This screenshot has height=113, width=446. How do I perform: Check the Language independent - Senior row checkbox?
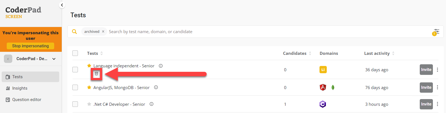pyautogui.click(x=75, y=70)
